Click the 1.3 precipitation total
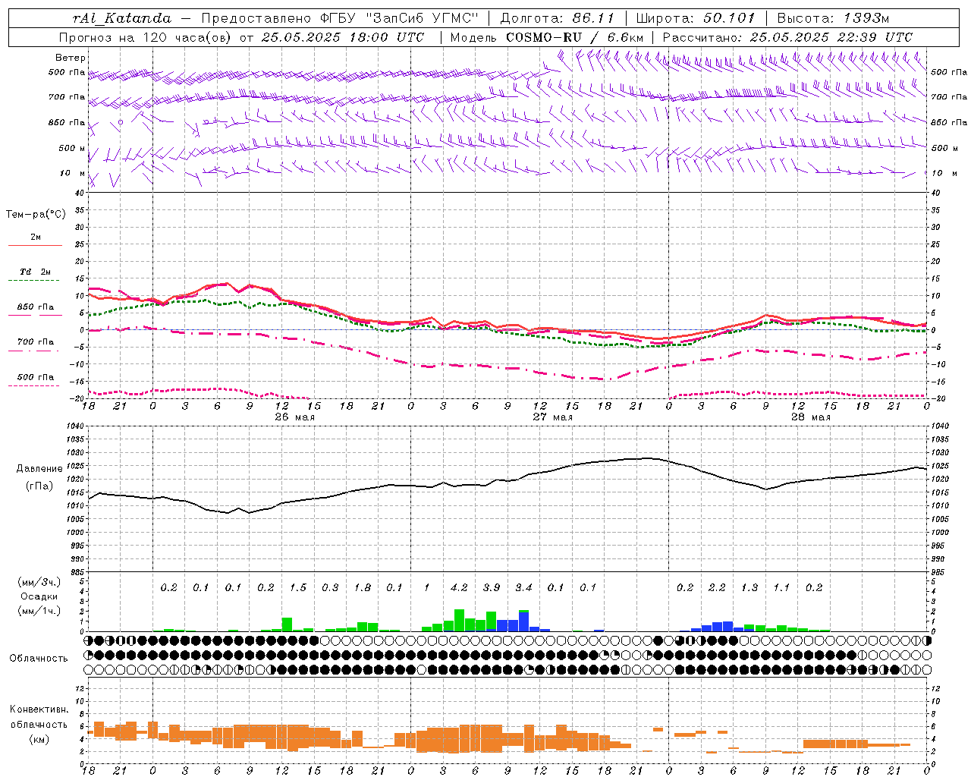971x777 pixels. coord(749,587)
